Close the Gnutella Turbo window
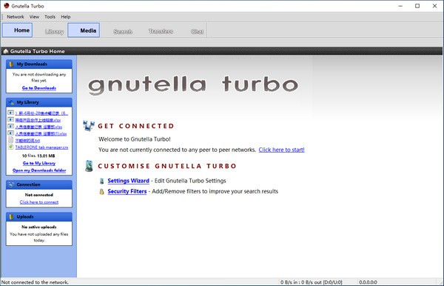The width and height of the screenshot is (444, 286). click(x=434, y=6)
